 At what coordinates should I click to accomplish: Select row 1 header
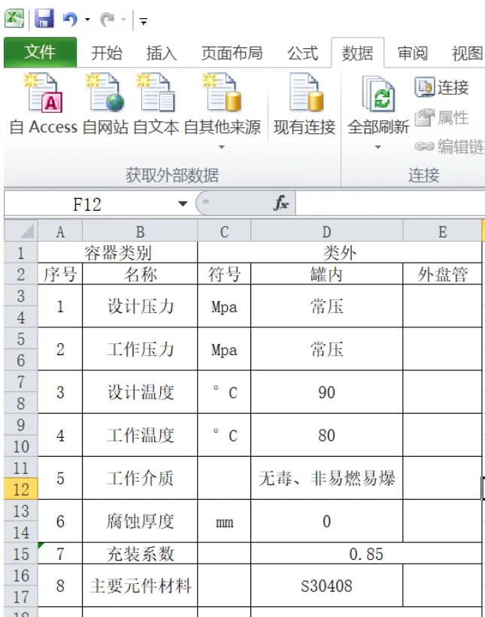click(x=21, y=253)
